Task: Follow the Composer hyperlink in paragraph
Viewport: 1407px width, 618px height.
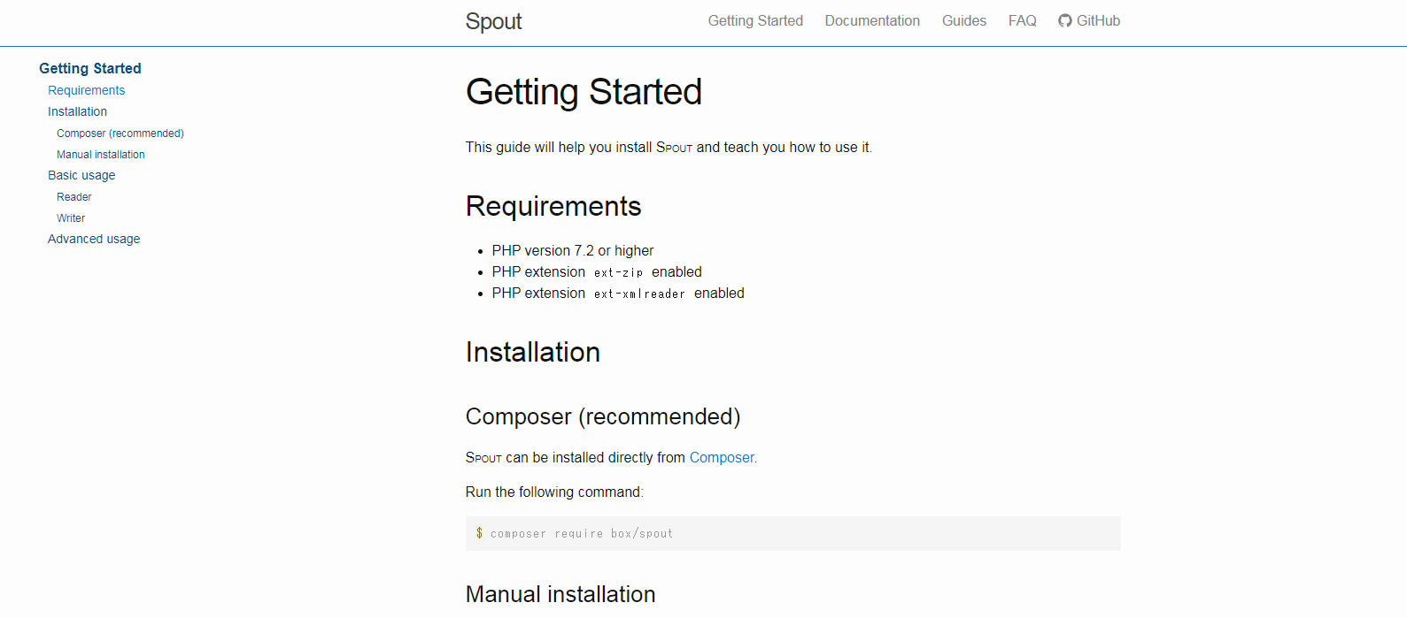Action: coord(722,457)
